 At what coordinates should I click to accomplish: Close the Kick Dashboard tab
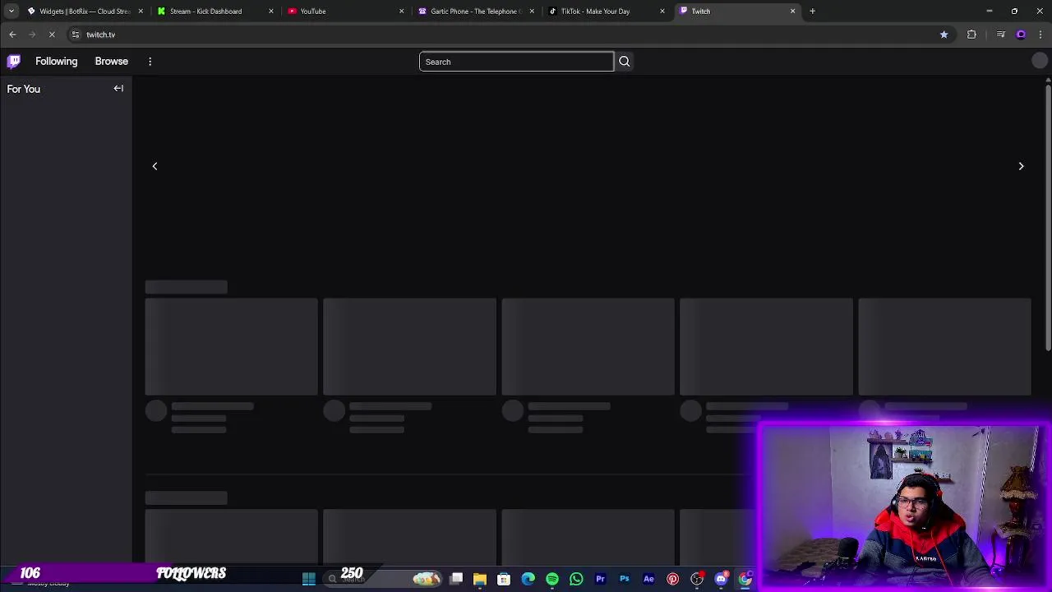271,12
